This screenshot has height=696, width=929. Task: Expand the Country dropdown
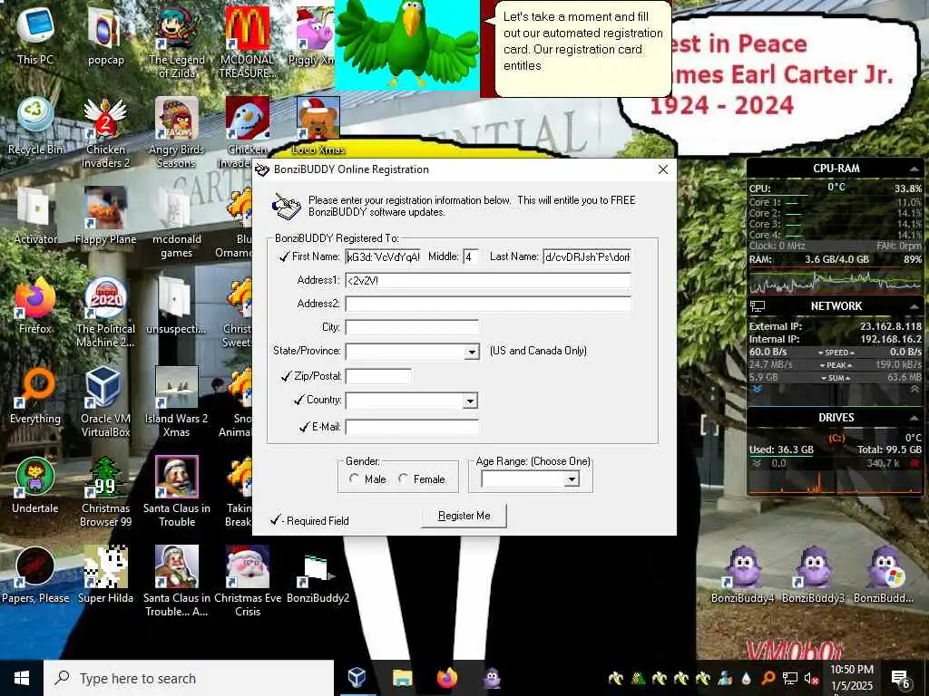(470, 401)
